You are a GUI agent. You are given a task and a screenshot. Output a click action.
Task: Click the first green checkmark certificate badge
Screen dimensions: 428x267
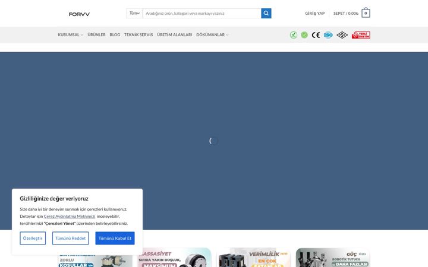pos(294,35)
